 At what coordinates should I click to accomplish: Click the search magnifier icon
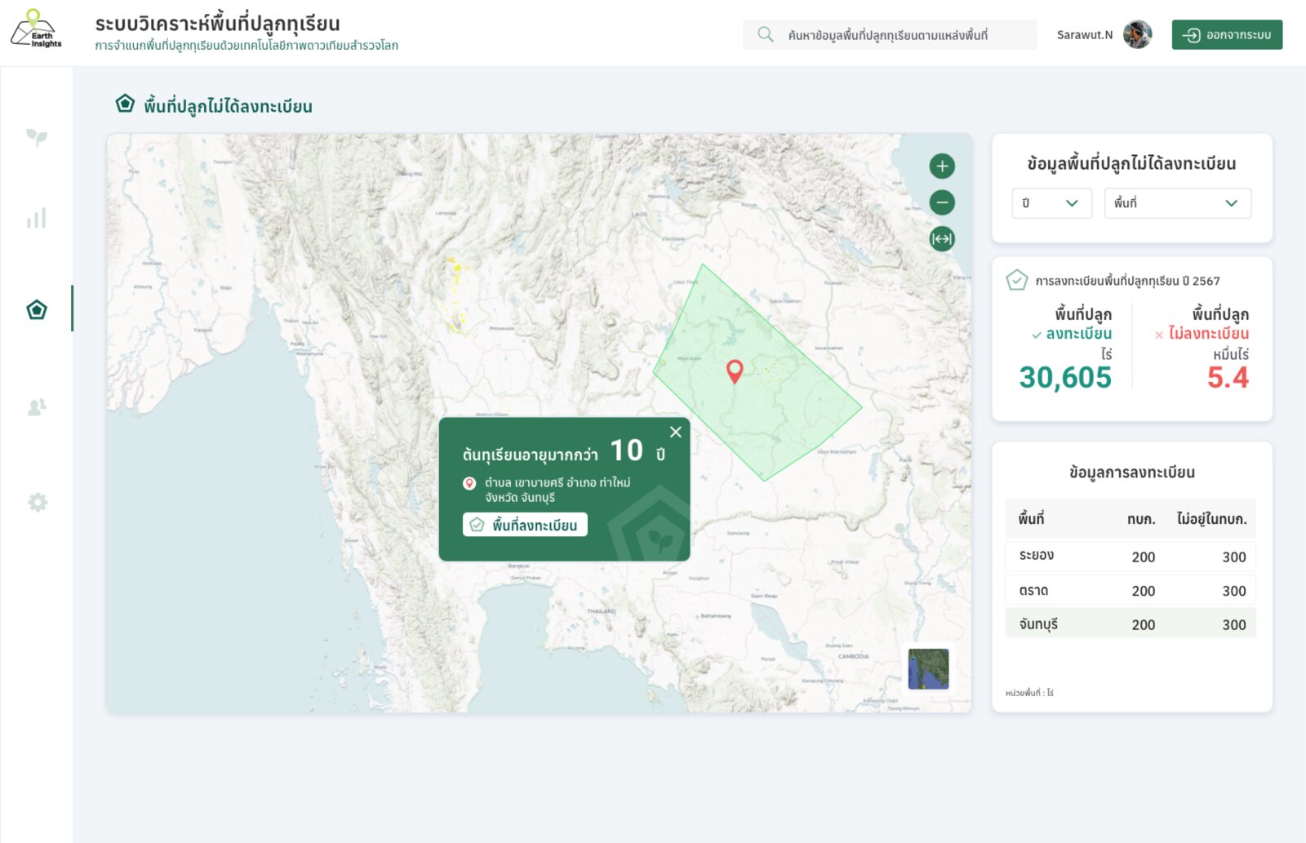(765, 34)
